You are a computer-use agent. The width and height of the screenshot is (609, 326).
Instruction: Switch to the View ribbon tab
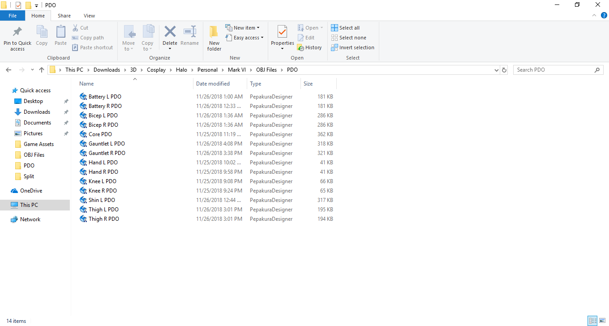(x=89, y=16)
